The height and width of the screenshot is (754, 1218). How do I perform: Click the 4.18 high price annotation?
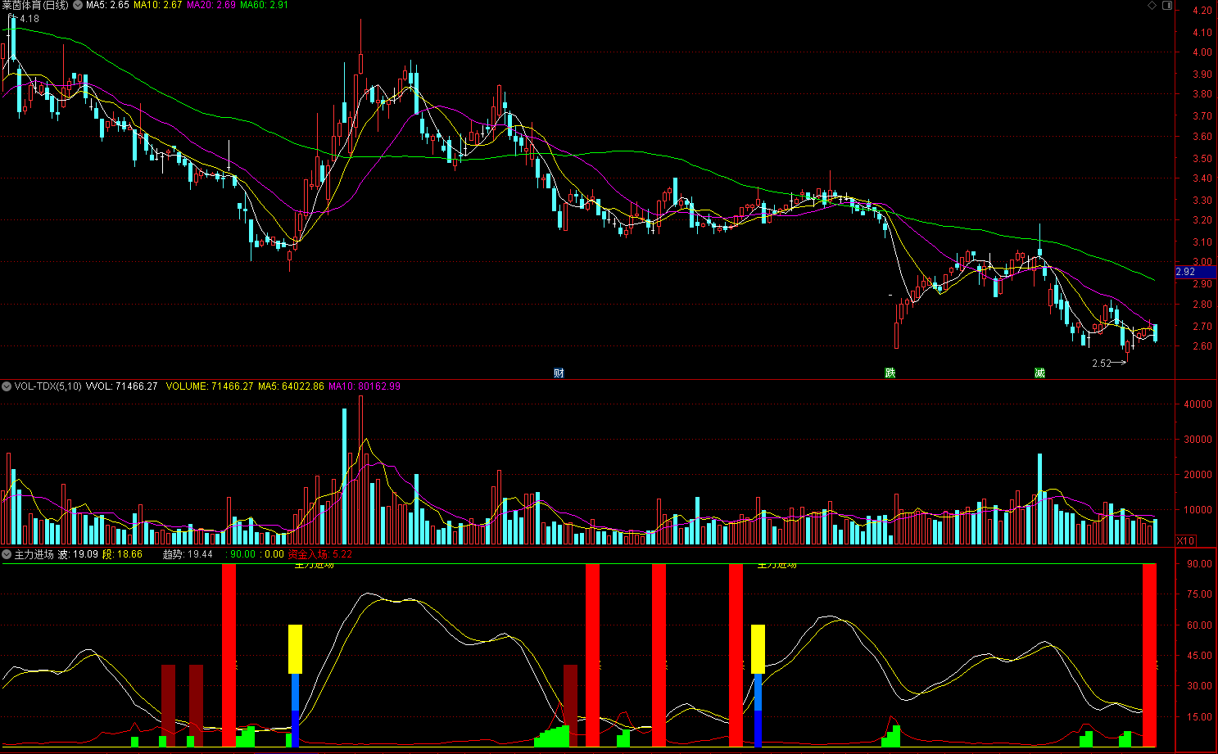click(29, 19)
